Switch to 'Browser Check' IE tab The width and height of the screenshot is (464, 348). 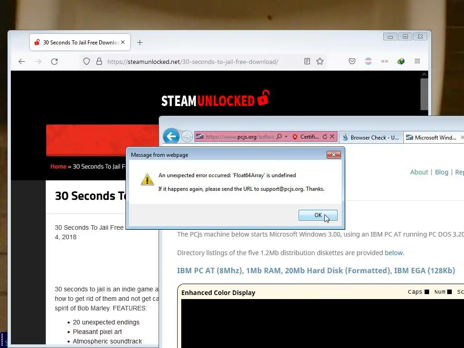tap(371, 137)
